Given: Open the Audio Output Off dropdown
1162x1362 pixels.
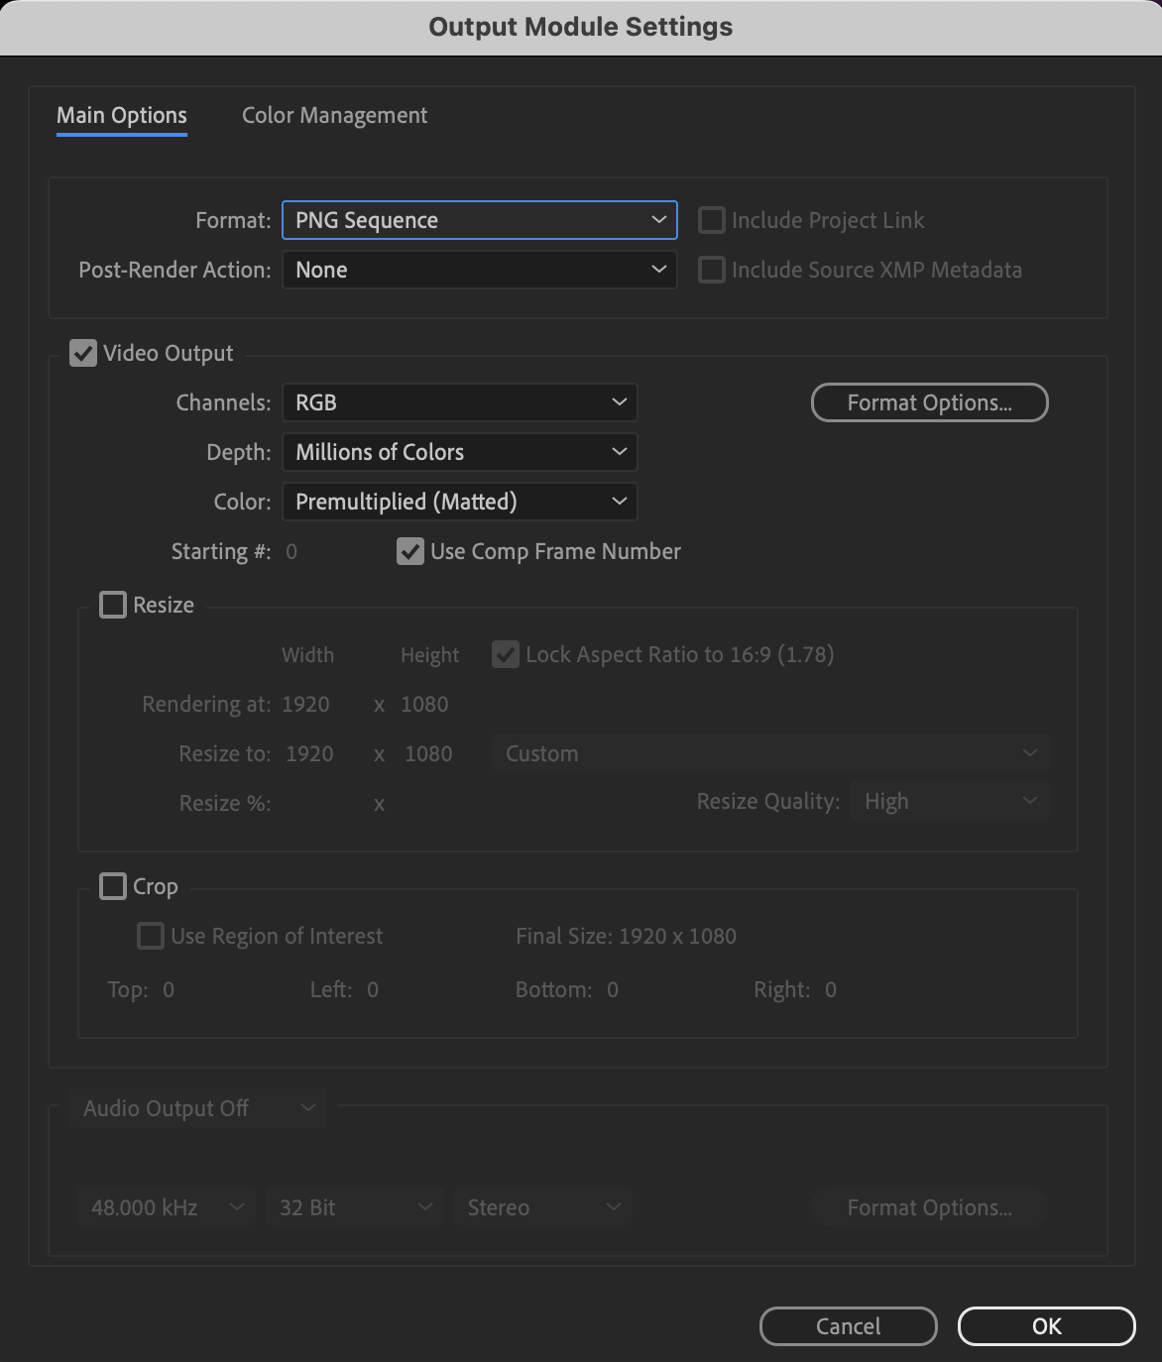Looking at the screenshot, I should (x=196, y=1108).
